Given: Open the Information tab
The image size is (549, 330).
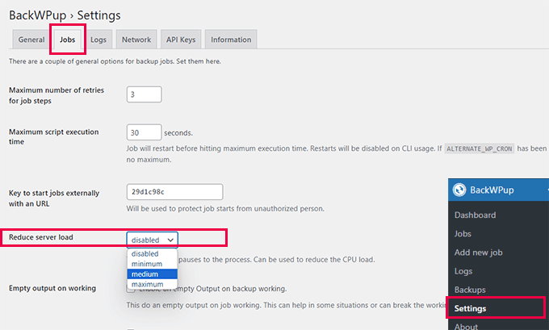Looking at the screenshot, I should click(230, 40).
